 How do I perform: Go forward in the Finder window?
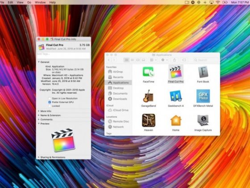tap(114, 60)
